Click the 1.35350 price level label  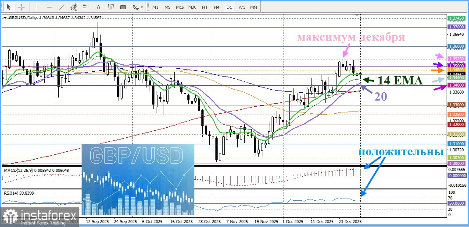[x=456, y=59]
